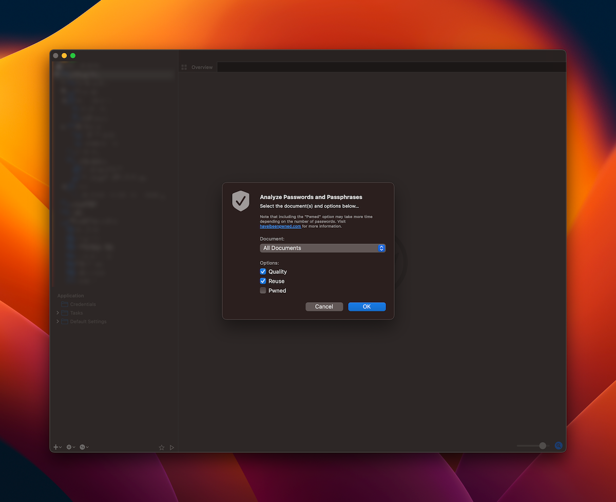Click the green zoom window button
Viewport: 616px width, 502px height.
[73, 55]
